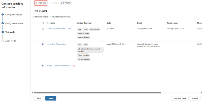
Task: Click the scroll right arrow
Action: click(201, 93)
